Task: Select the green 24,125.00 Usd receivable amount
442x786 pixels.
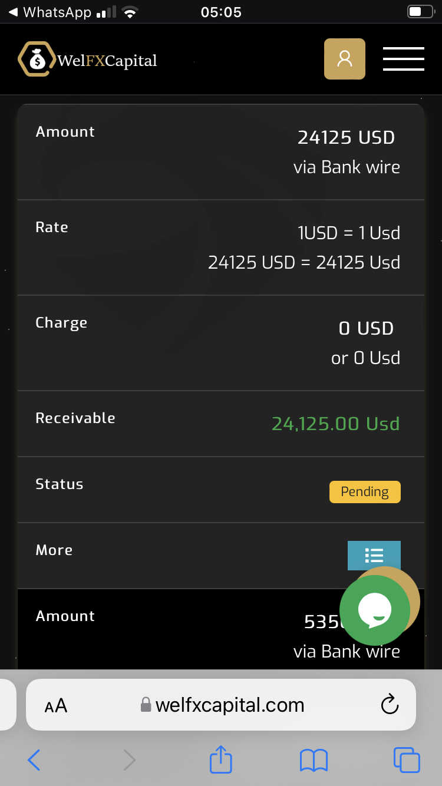Action: coord(335,424)
